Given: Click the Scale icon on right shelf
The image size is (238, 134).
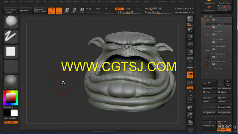Looking at the screenshot, I should coord(190,116).
